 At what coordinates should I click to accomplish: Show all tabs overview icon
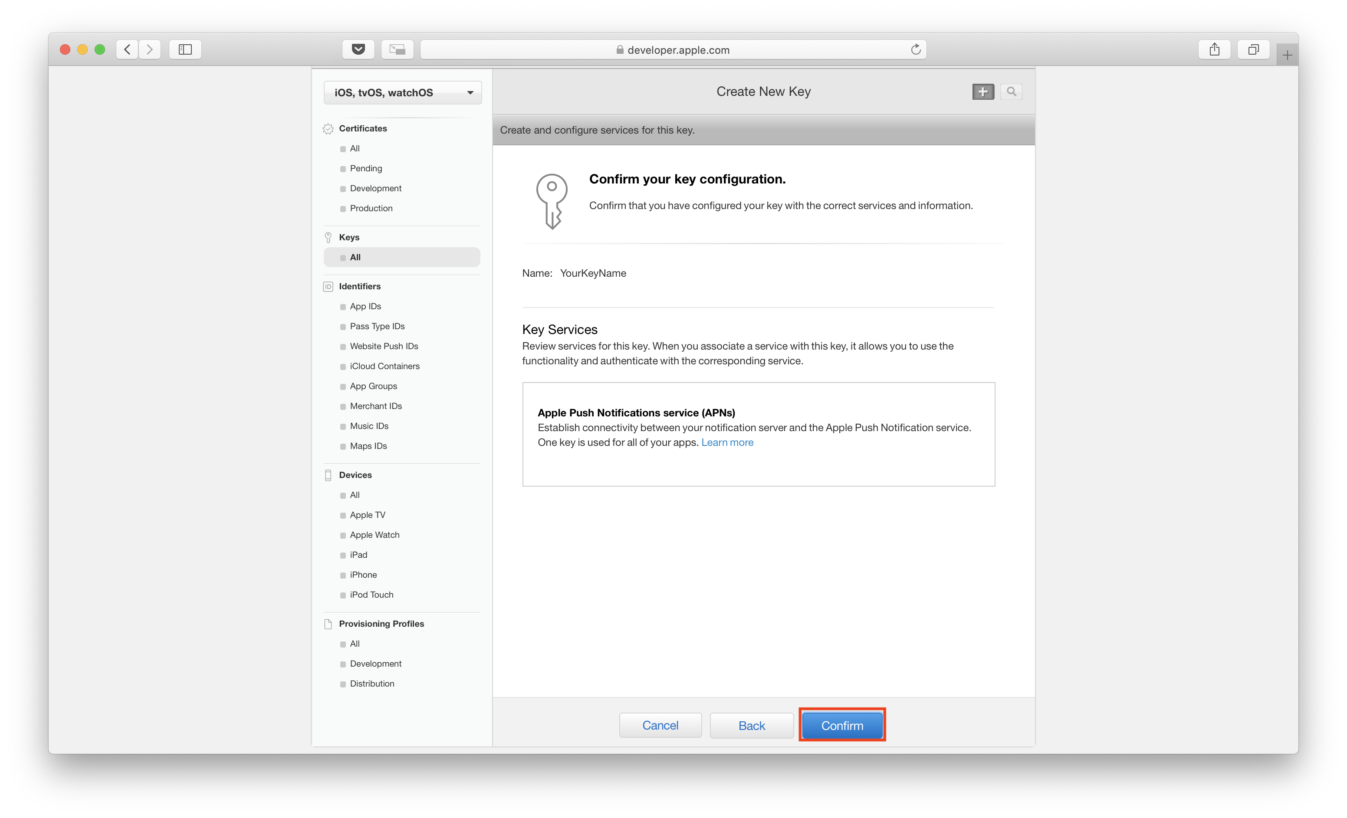[x=1253, y=50]
